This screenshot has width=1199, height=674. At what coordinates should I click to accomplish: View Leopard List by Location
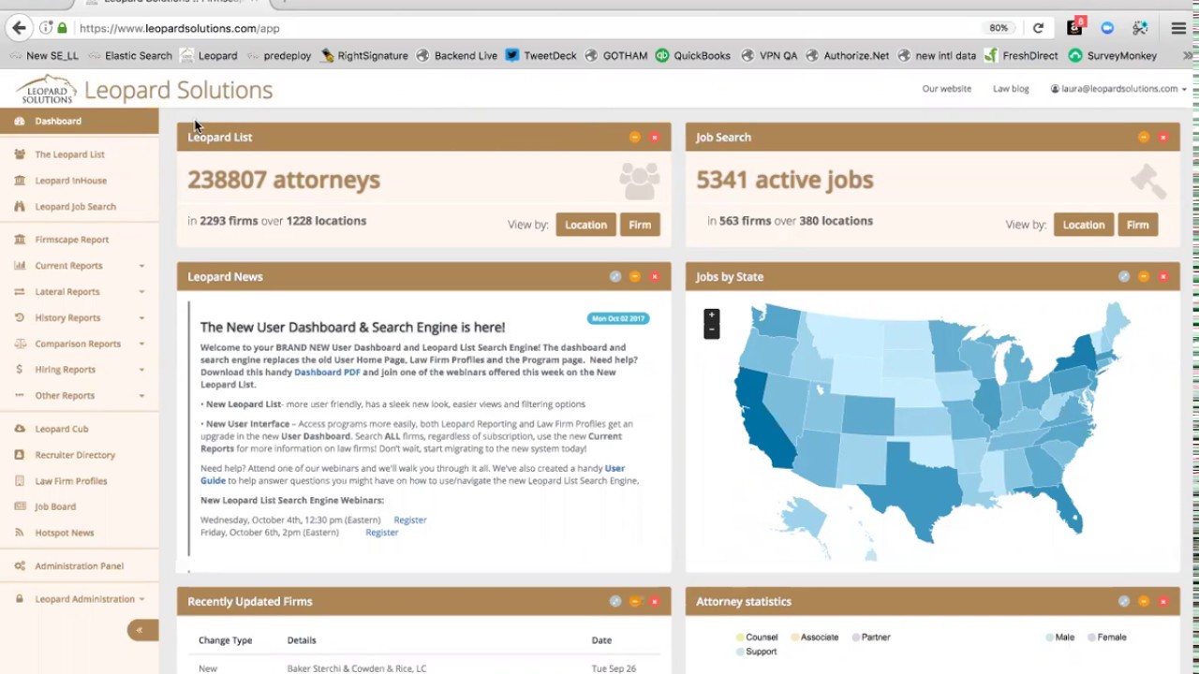[585, 225]
